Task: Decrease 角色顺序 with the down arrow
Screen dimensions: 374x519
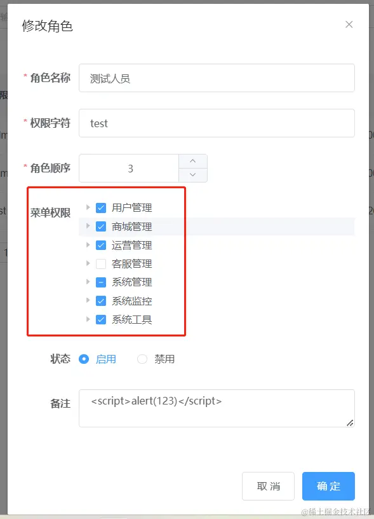Action: (193, 175)
